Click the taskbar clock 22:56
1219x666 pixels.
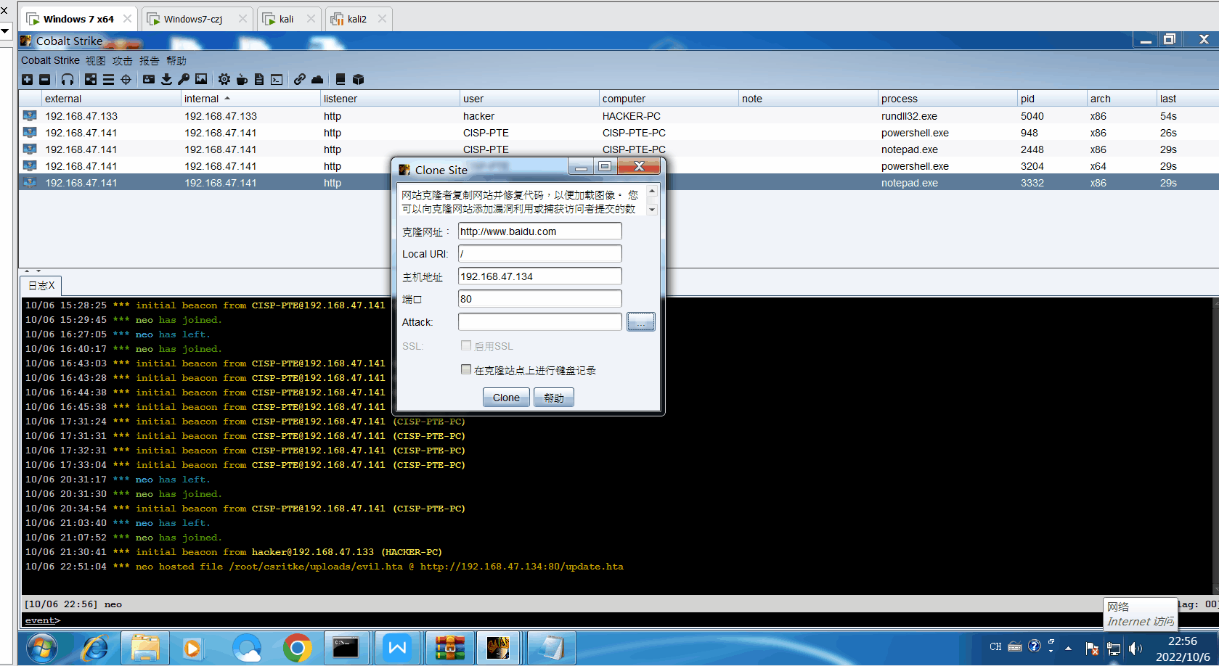[x=1182, y=641]
